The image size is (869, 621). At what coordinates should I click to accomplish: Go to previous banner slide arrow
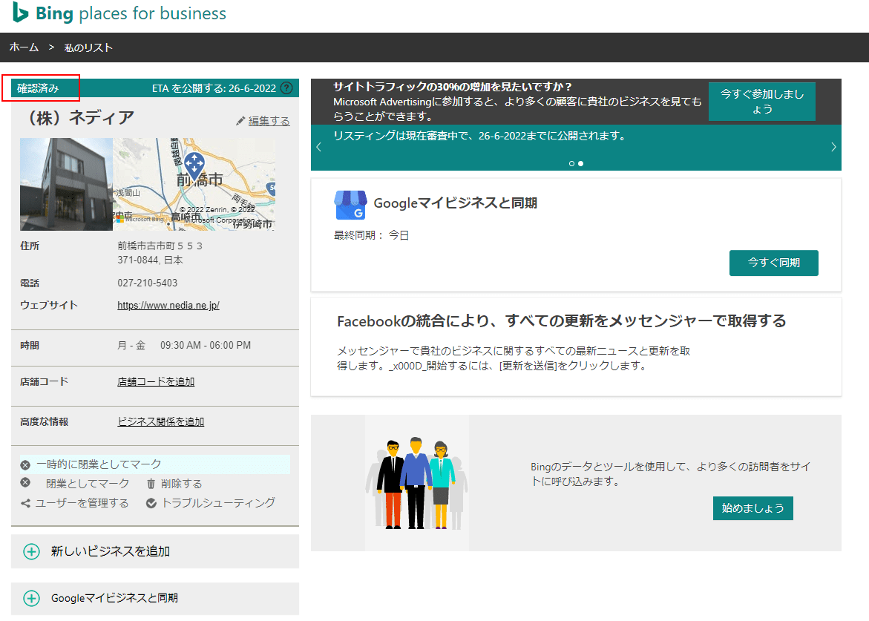pos(318,147)
